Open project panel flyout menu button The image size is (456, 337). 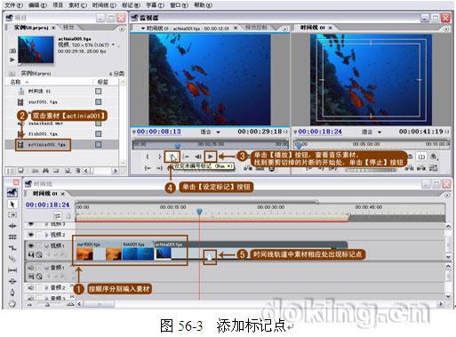coord(122,28)
